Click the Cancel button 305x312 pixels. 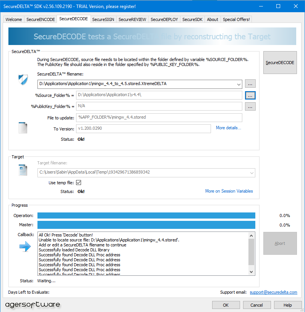point(257,305)
